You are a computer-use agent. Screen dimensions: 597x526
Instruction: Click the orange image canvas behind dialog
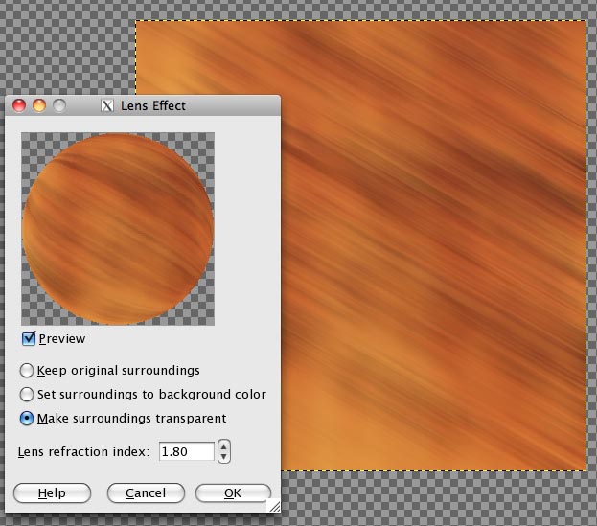(x=433, y=246)
